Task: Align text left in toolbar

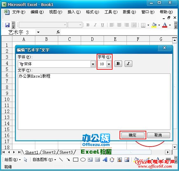Action: [112, 25]
